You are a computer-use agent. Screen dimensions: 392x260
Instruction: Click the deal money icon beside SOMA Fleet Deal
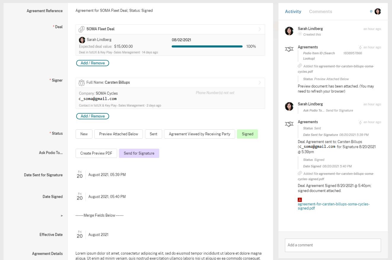[x=82, y=29]
